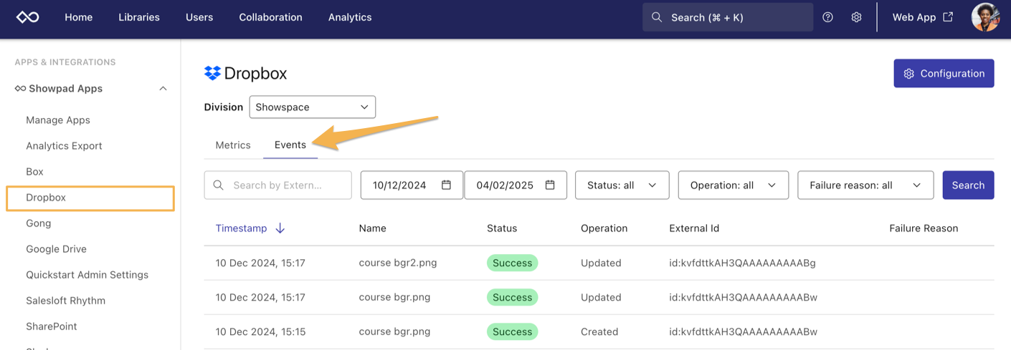Click the Name column header
Image resolution: width=1011 pixels, height=350 pixels.
tap(373, 228)
